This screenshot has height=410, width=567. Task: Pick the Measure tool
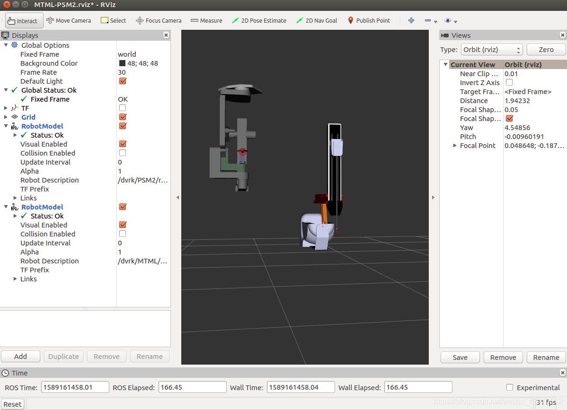[x=206, y=21]
